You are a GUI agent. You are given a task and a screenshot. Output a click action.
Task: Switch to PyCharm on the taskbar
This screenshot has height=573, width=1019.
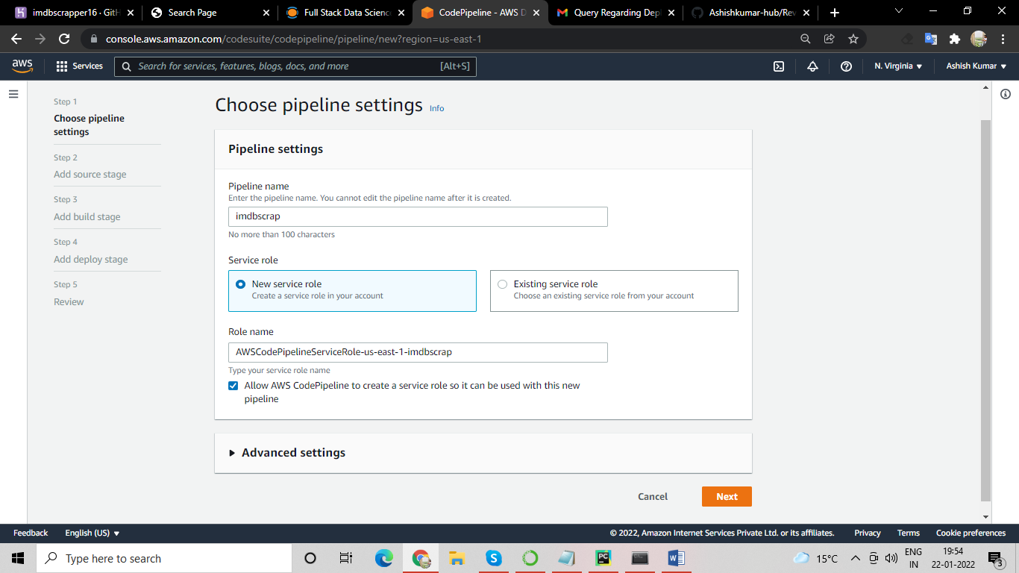[603, 558]
